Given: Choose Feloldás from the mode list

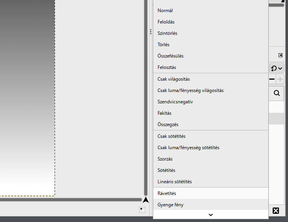Looking at the screenshot, I should (x=211, y=22).
